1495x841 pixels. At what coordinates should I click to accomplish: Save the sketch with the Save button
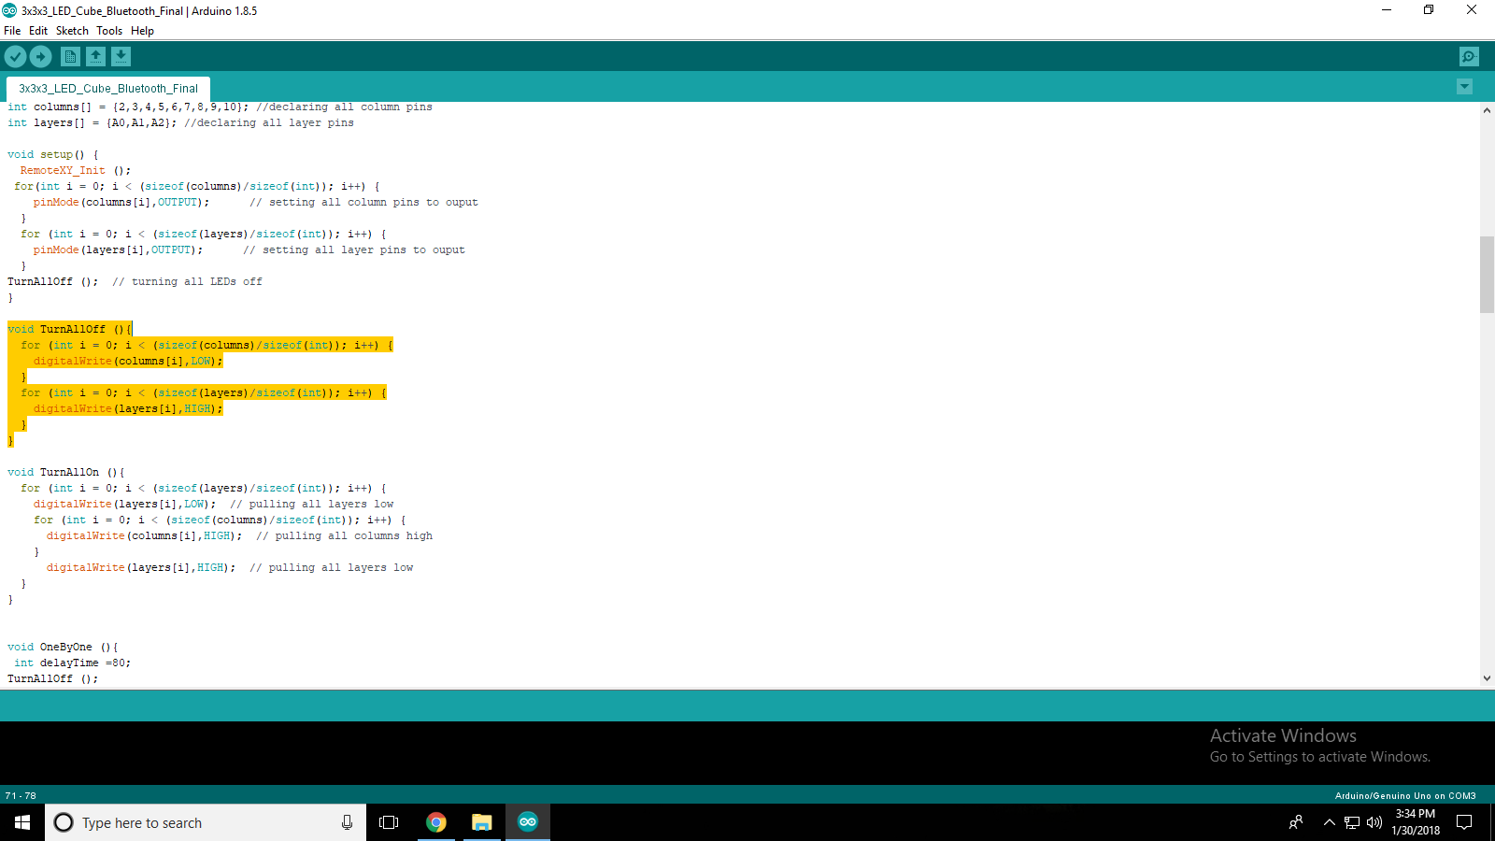click(x=121, y=57)
